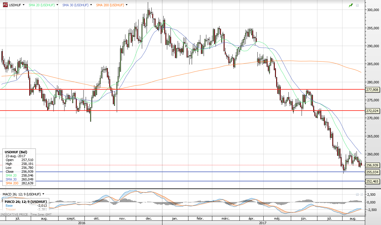Click the ápr. month on time axis

pos(251,218)
